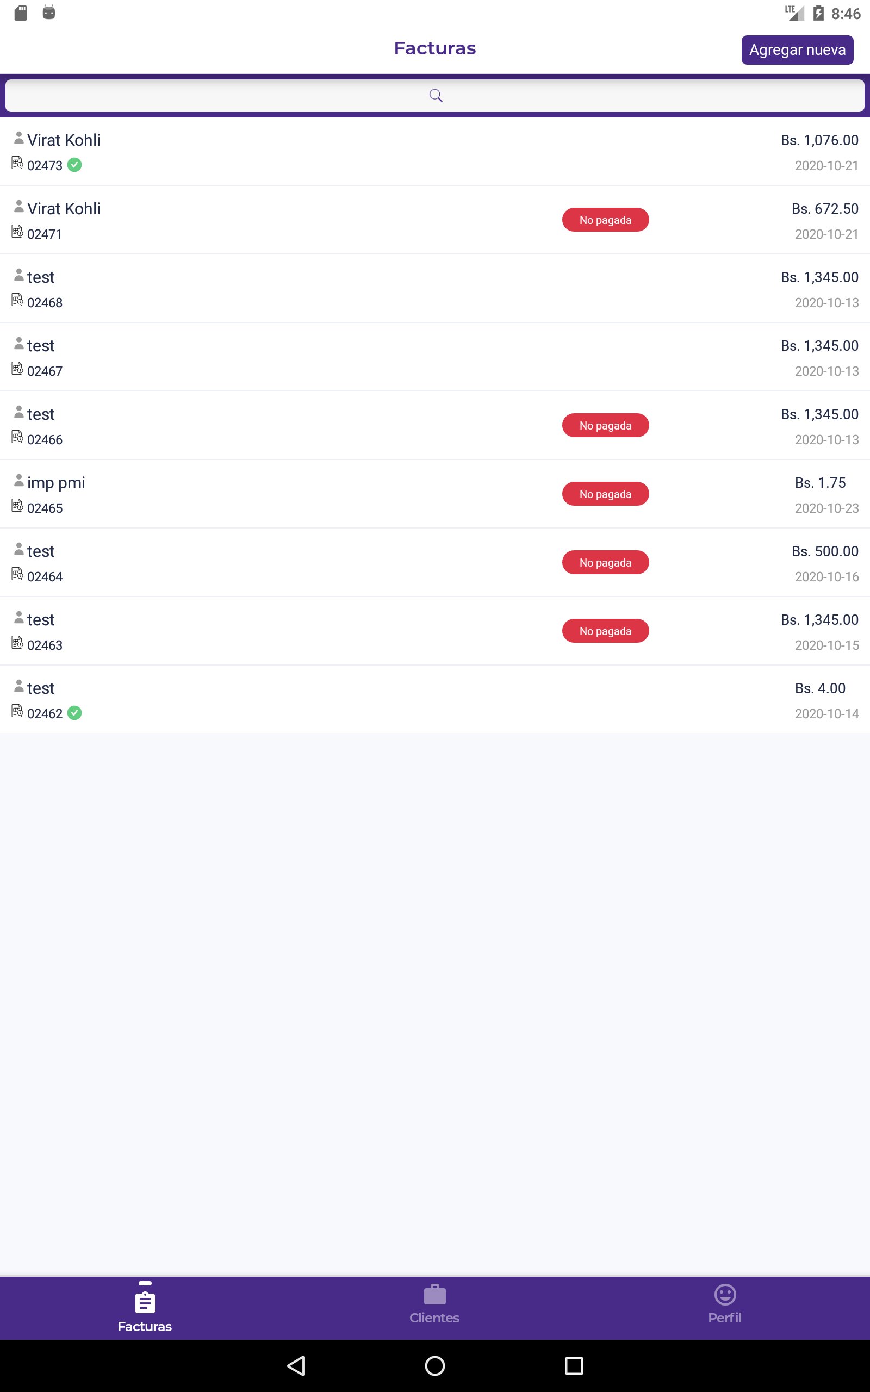Tap green check on invoice 02462
The width and height of the screenshot is (870, 1392).
pos(74,713)
